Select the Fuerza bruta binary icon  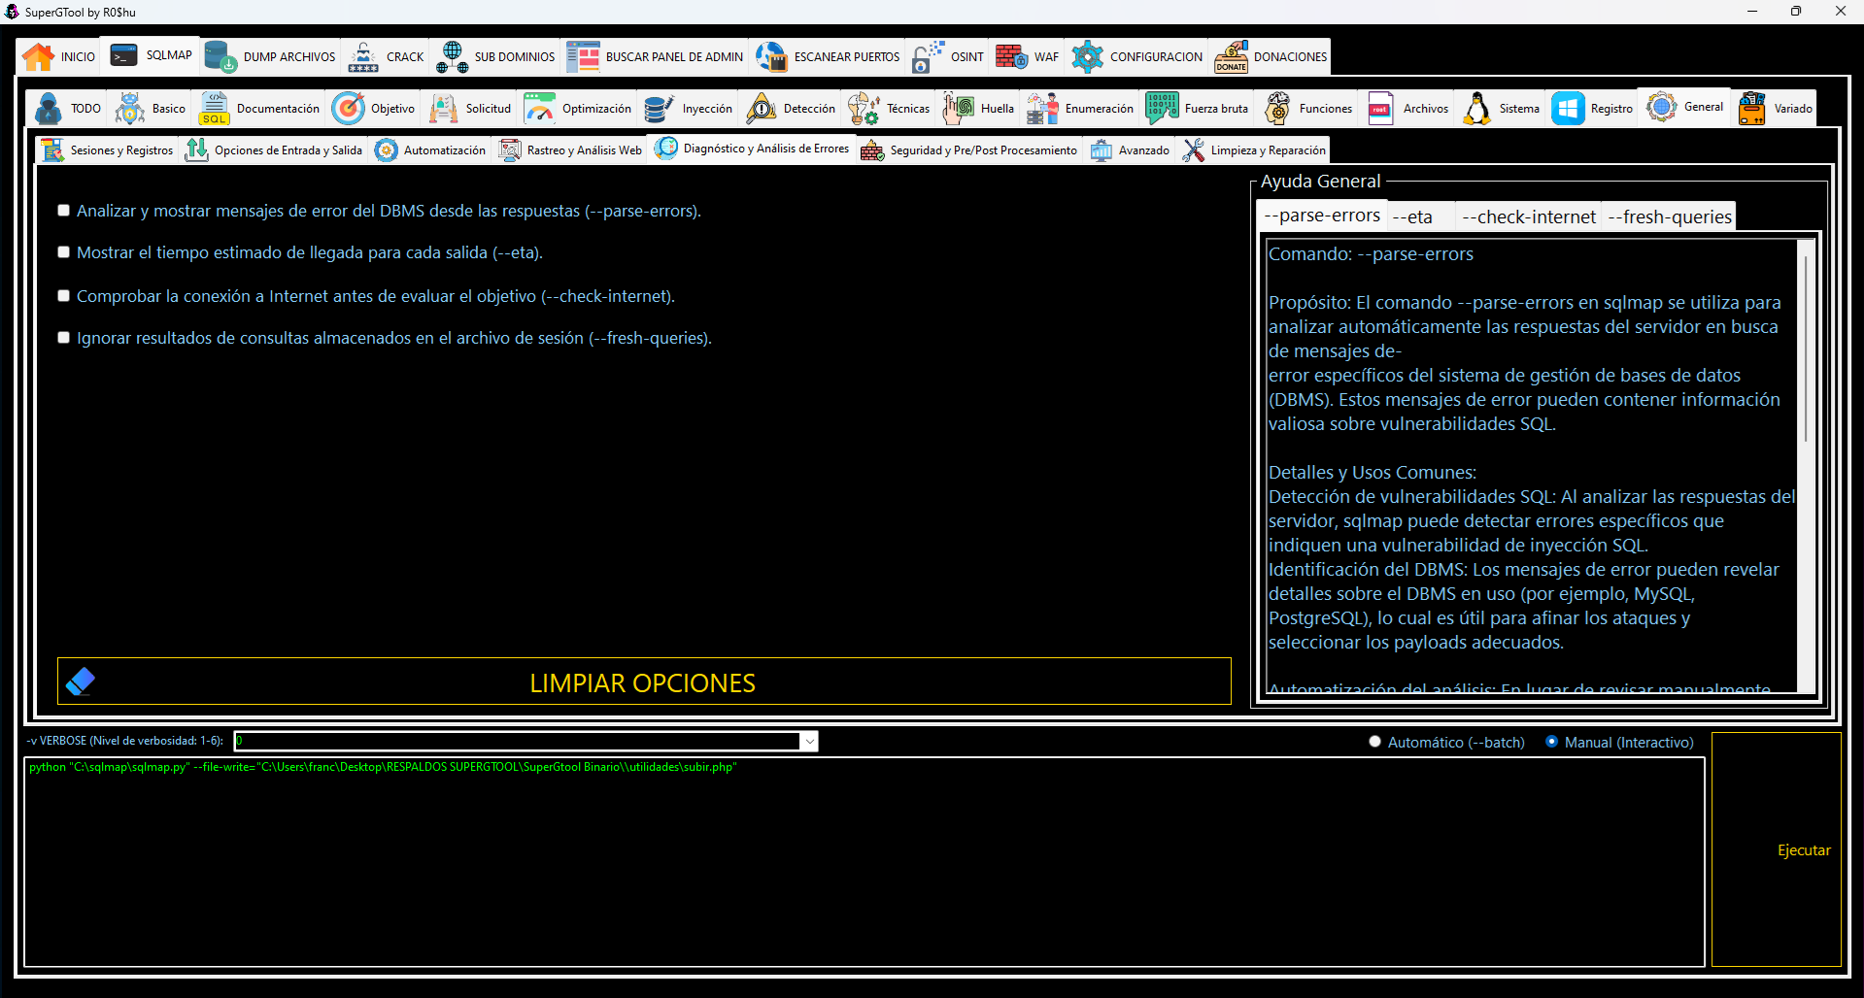click(1163, 109)
